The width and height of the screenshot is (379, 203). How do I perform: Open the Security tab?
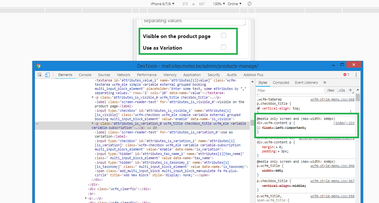214,75
